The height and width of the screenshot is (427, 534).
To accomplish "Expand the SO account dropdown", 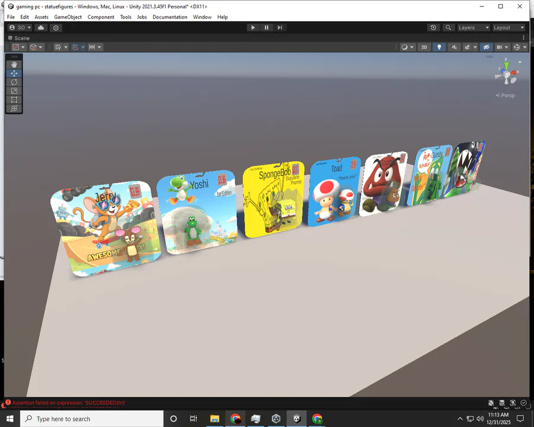I will coord(20,28).
